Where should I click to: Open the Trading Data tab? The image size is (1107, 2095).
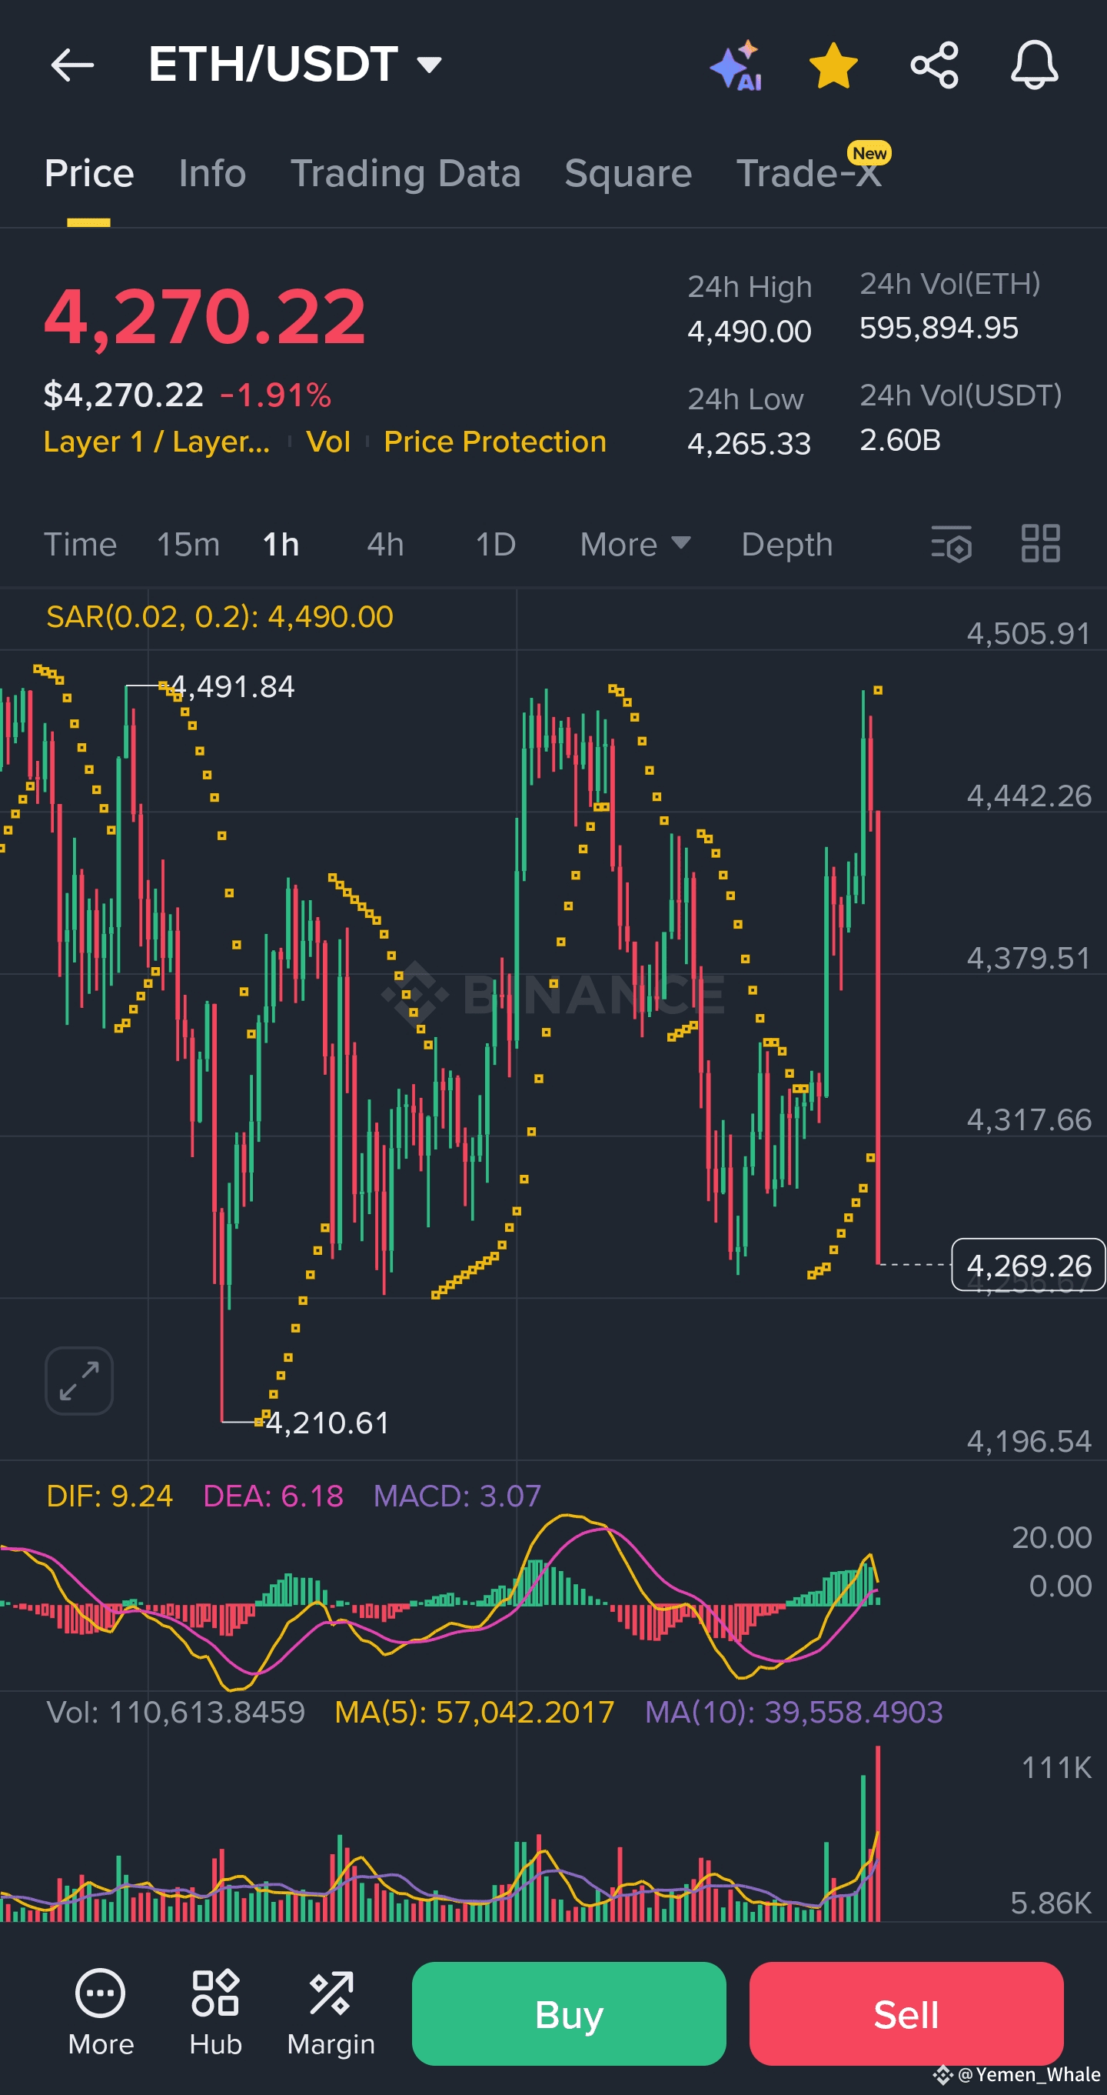pos(406,173)
